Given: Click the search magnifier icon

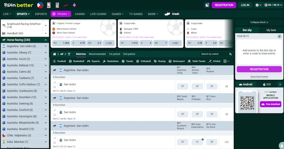Looking at the screenshot, I should 230,54.
